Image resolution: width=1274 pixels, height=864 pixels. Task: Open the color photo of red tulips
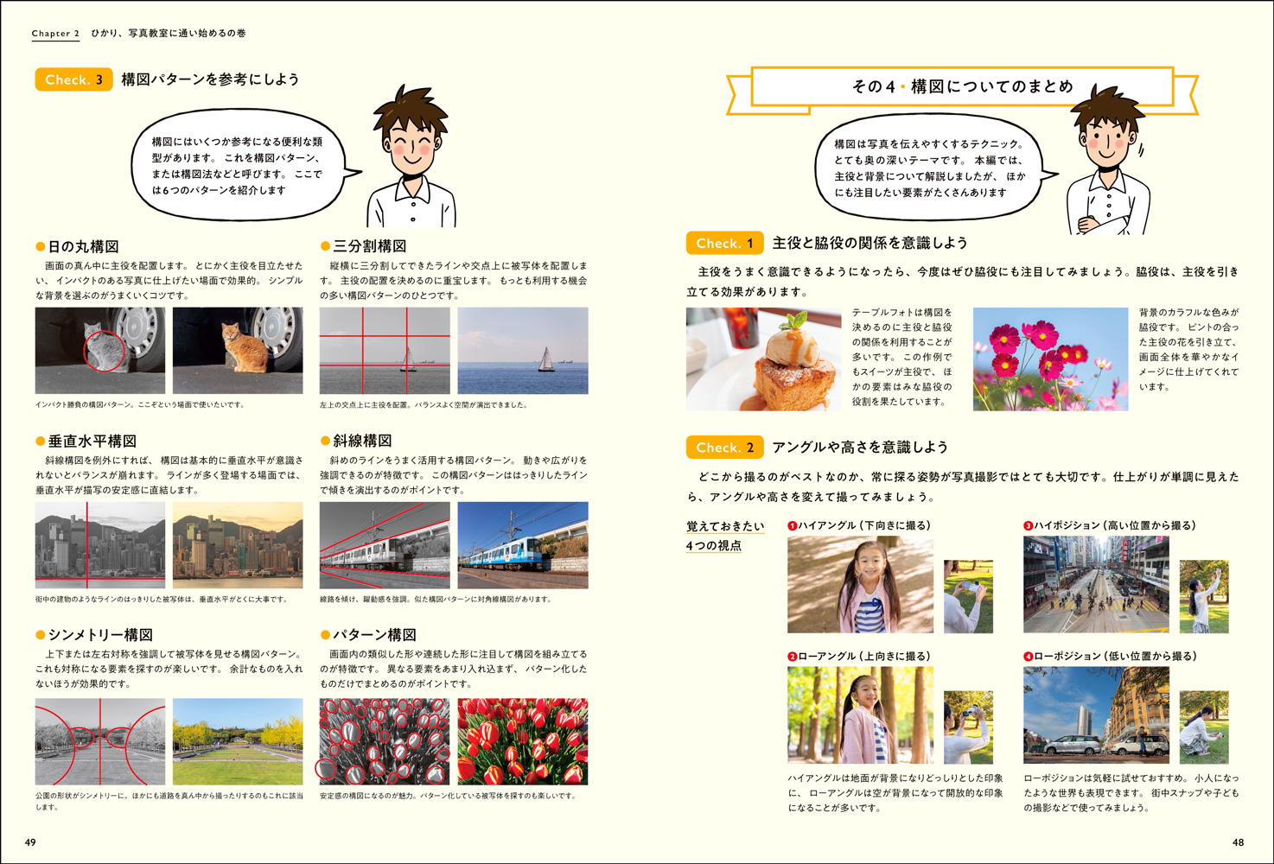pyautogui.click(x=523, y=741)
